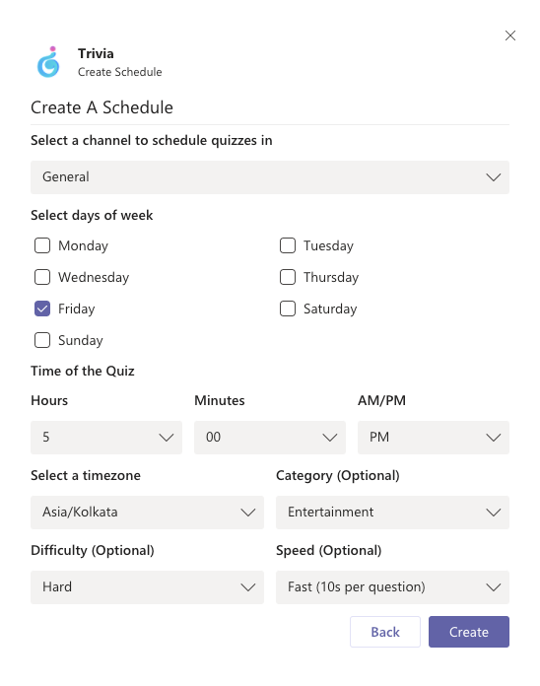
Task: Tick the Wednesday checkbox
Action: (x=42, y=277)
